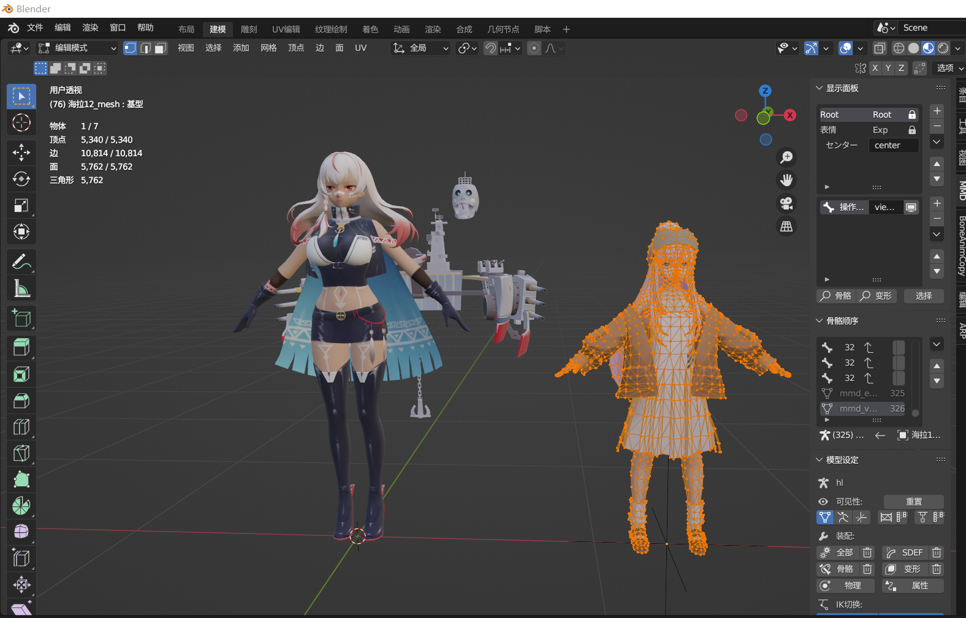Viewport: 966px width, 618px height.
Task: Choose the Measure tool
Action: point(21,288)
